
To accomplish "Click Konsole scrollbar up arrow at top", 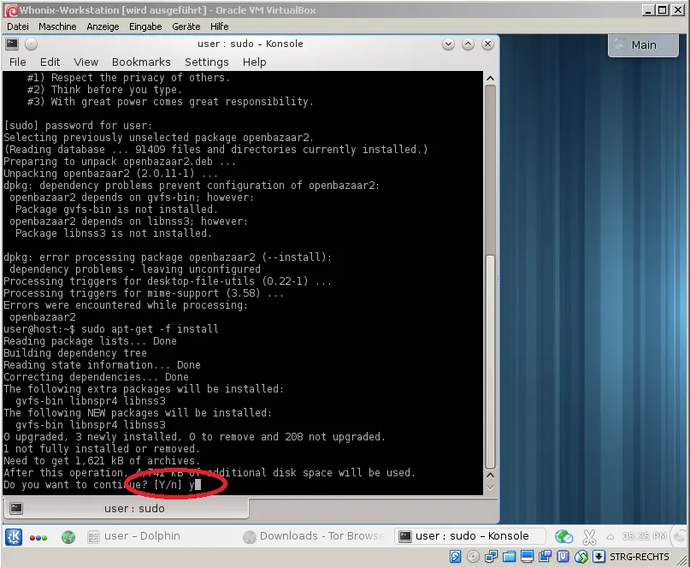I will [490, 79].
